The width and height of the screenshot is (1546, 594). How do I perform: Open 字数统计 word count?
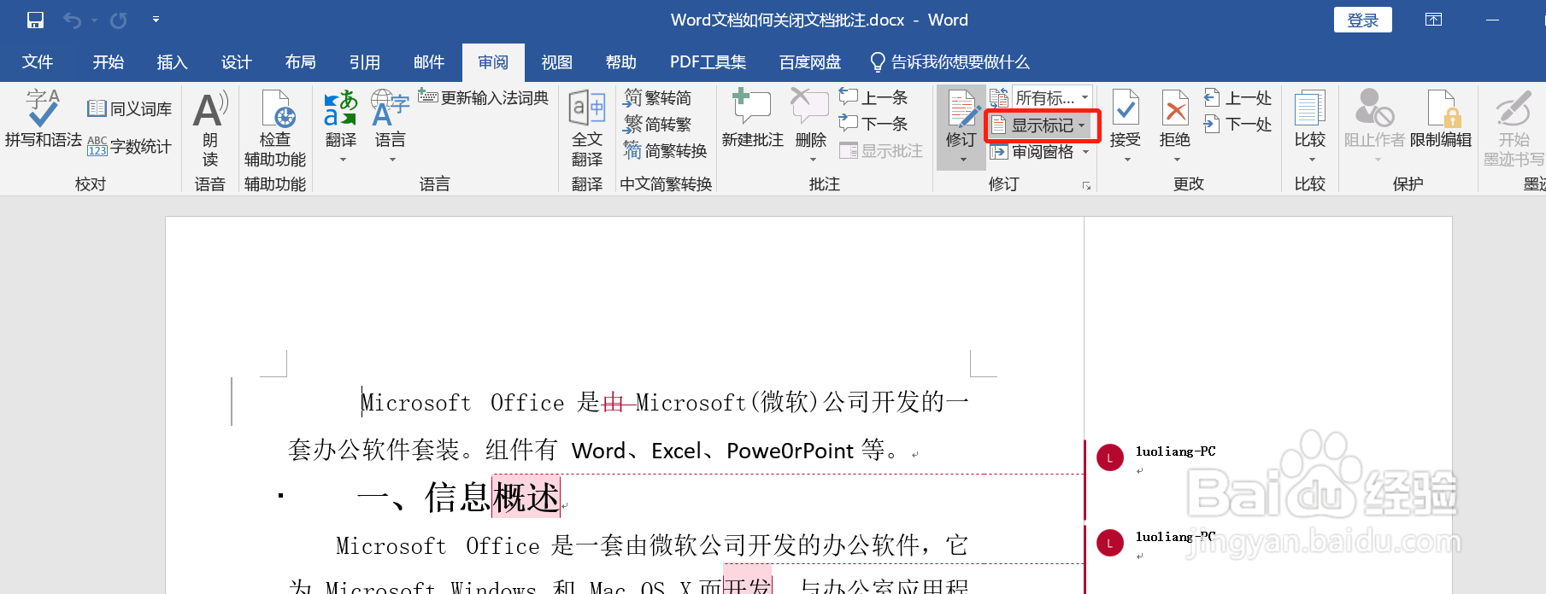[x=130, y=146]
